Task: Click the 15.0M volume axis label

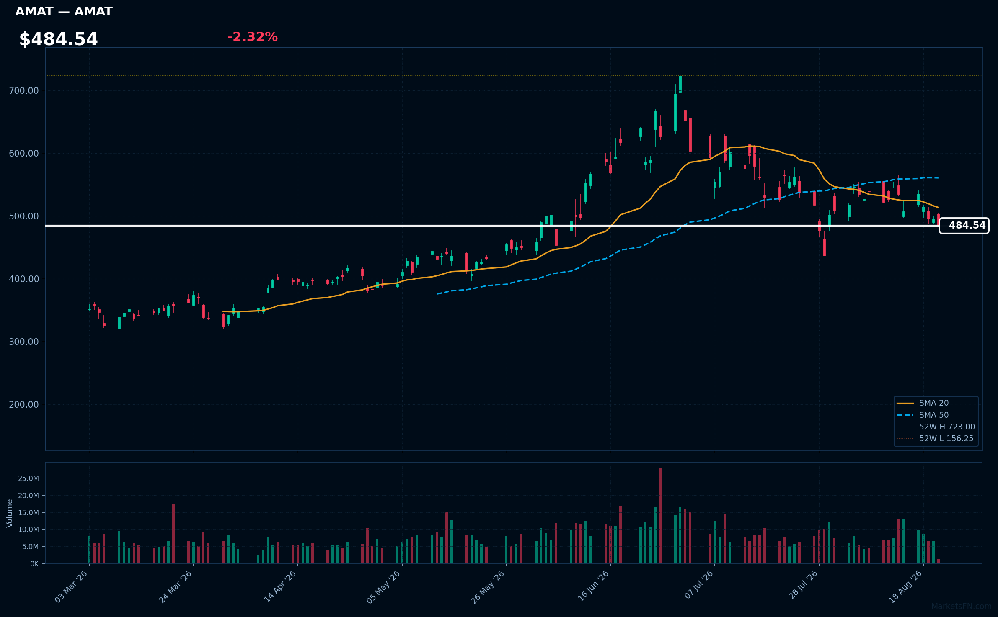Action: [x=28, y=513]
